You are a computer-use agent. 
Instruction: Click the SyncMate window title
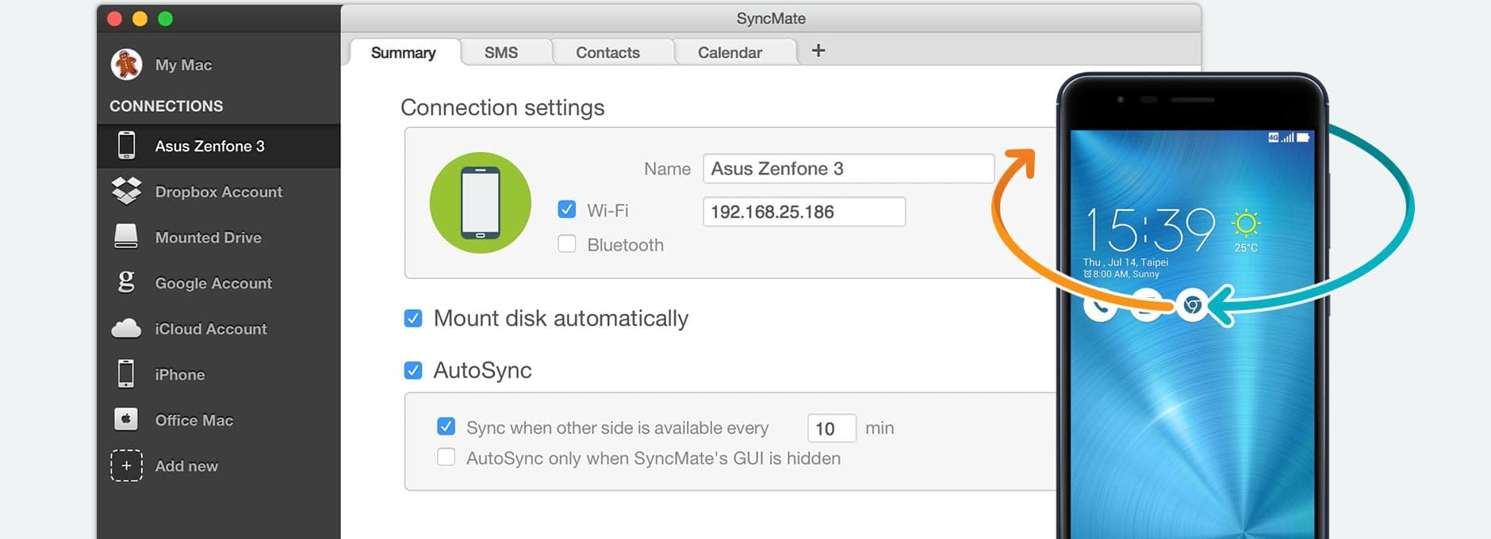(x=771, y=18)
